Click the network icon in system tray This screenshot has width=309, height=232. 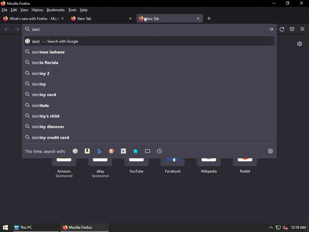[x=278, y=227]
